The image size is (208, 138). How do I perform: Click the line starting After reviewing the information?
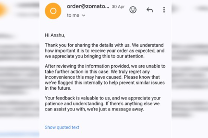105,66
